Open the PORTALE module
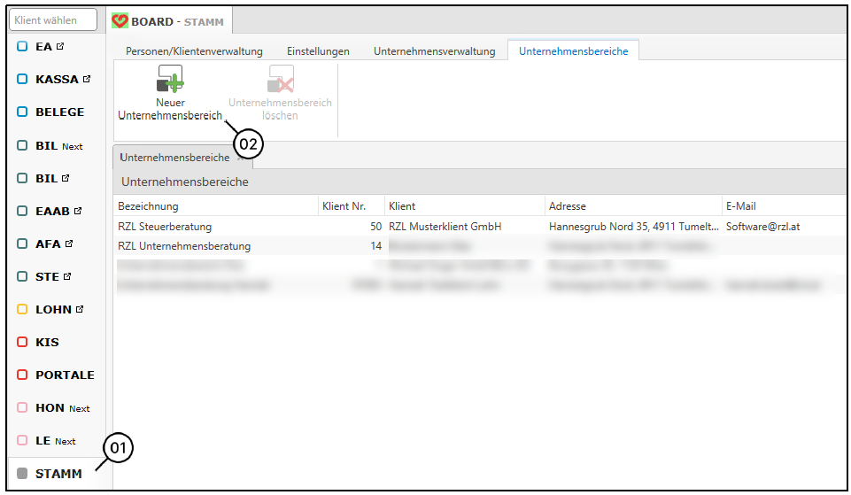This screenshot has width=851, height=495. click(x=64, y=375)
